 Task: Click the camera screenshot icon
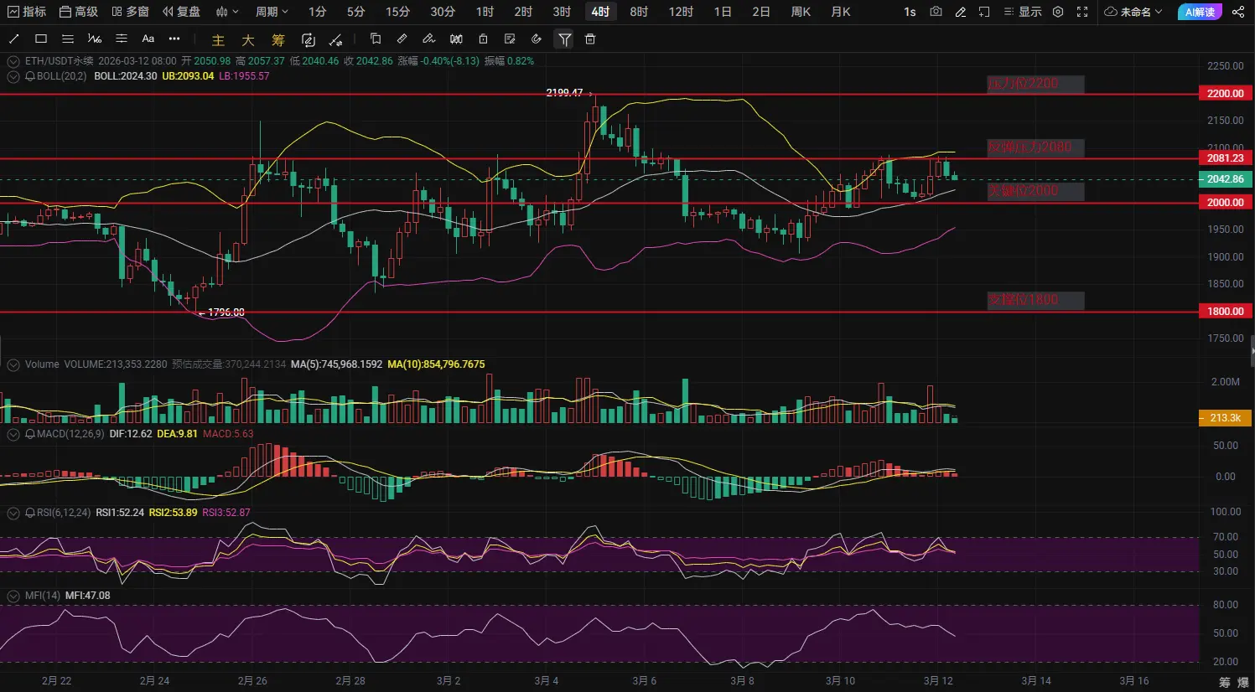[936, 12]
